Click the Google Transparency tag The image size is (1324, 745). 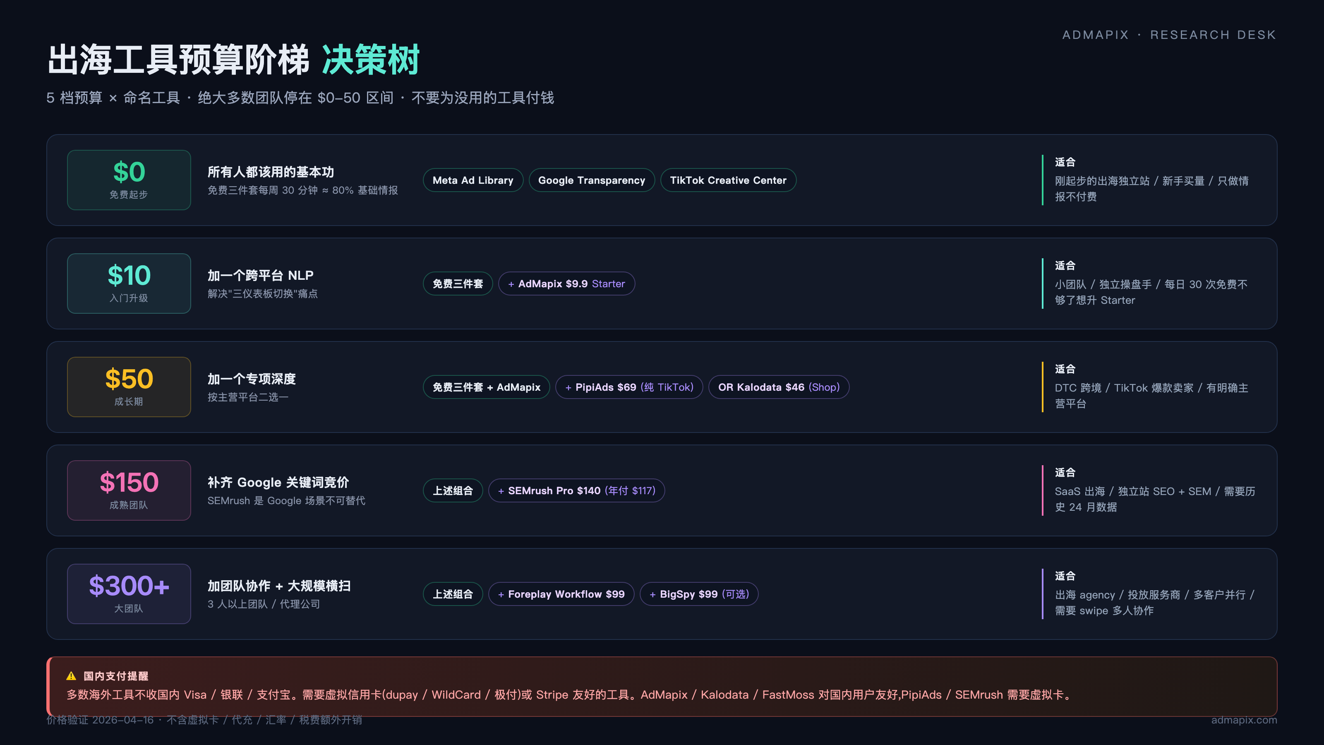click(591, 180)
